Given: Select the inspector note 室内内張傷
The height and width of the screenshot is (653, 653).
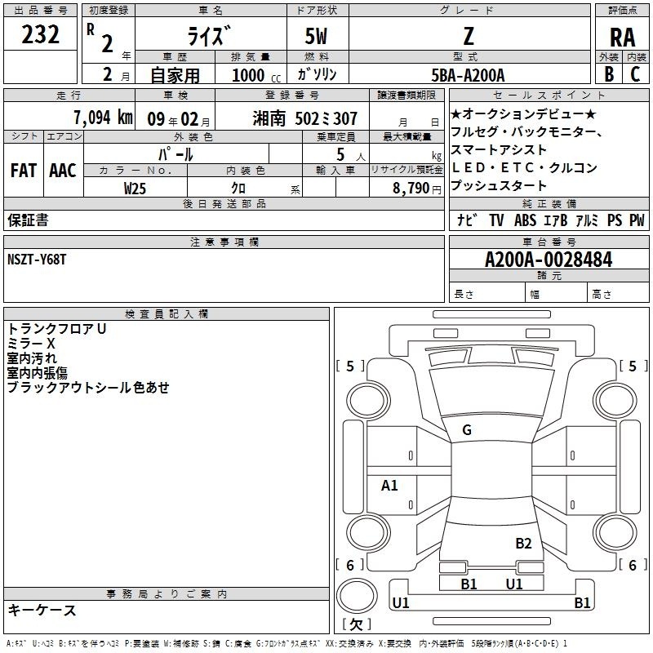Looking at the screenshot, I should pyautogui.click(x=37, y=373).
